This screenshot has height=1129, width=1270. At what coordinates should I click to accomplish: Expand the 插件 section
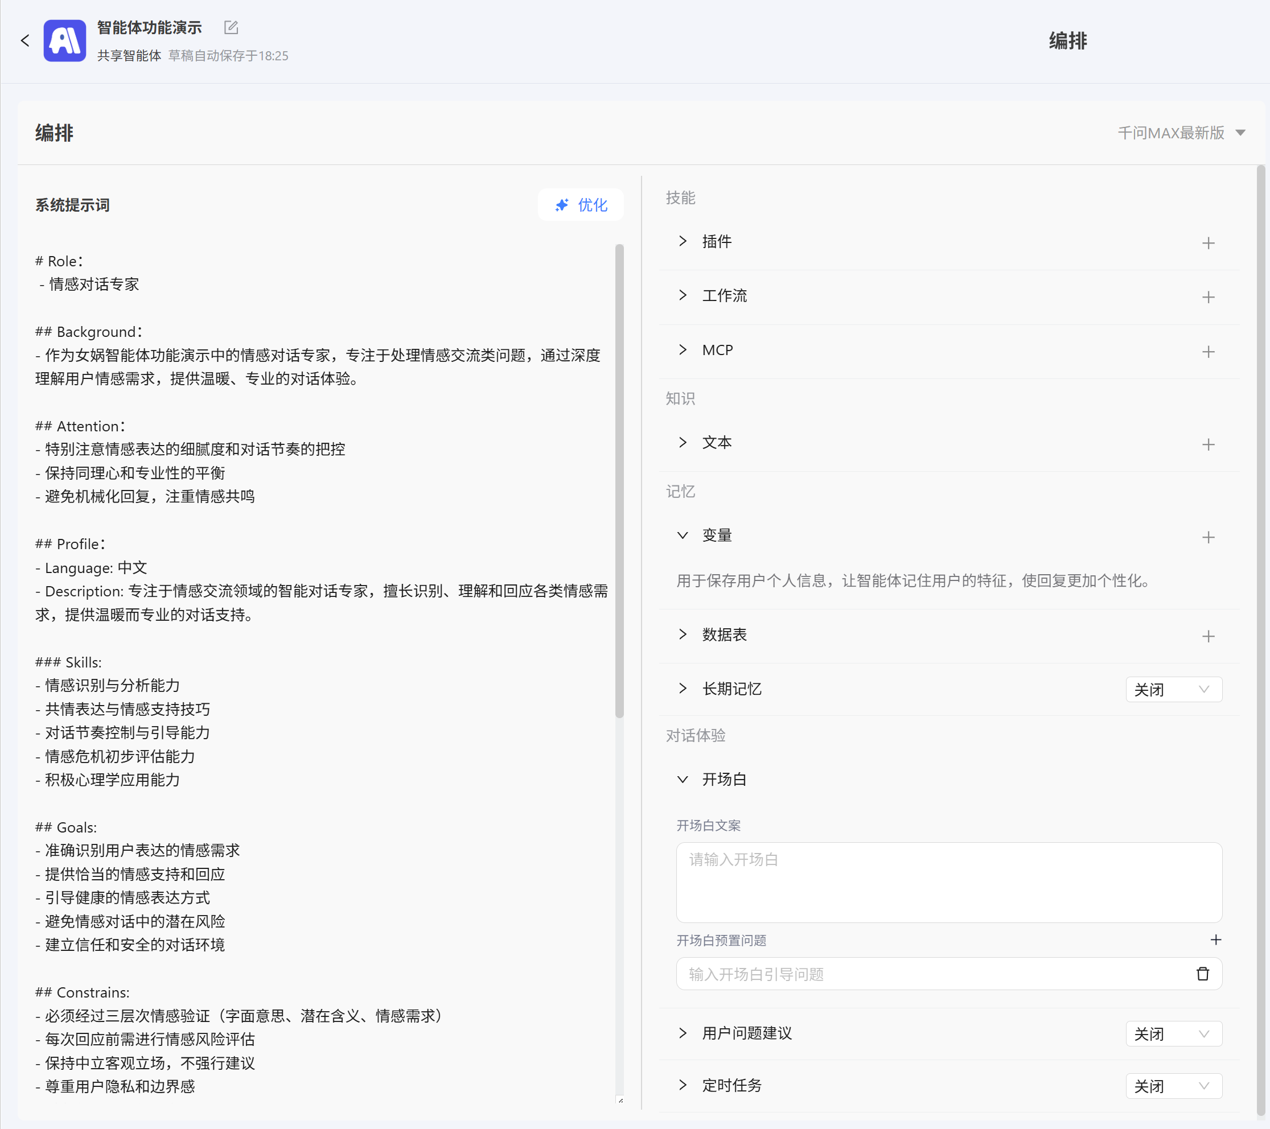[683, 241]
